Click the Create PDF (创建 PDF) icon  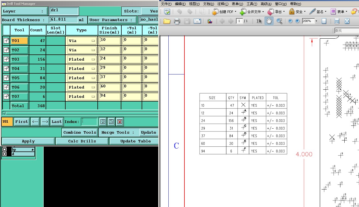pos(215,12)
